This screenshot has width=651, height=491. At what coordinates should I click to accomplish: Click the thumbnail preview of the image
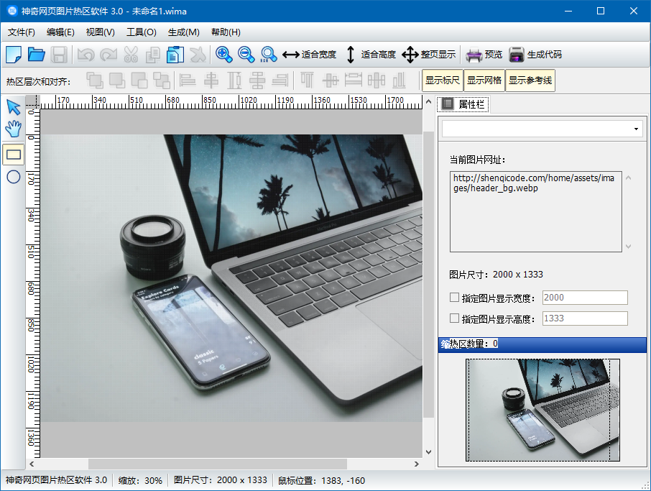[x=542, y=410]
